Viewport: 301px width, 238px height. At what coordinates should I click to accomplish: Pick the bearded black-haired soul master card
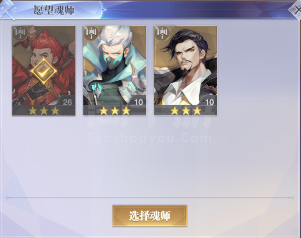point(185,71)
